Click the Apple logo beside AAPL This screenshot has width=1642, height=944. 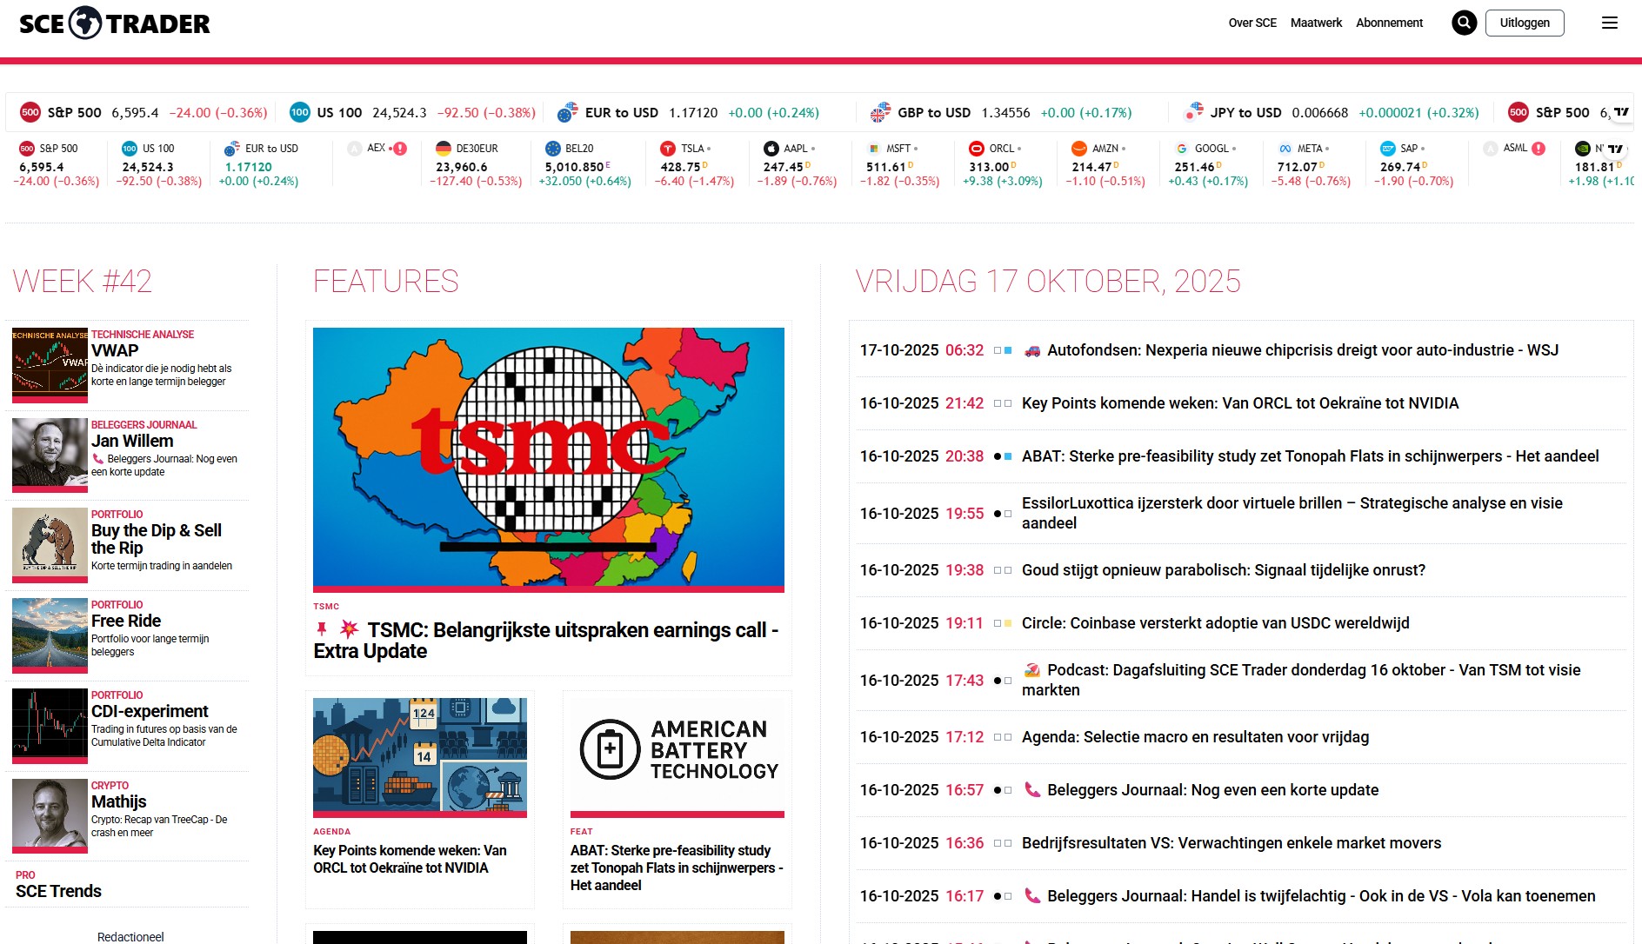click(x=771, y=149)
